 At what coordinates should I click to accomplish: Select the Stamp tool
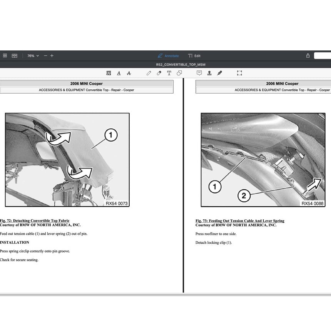click(209, 73)
